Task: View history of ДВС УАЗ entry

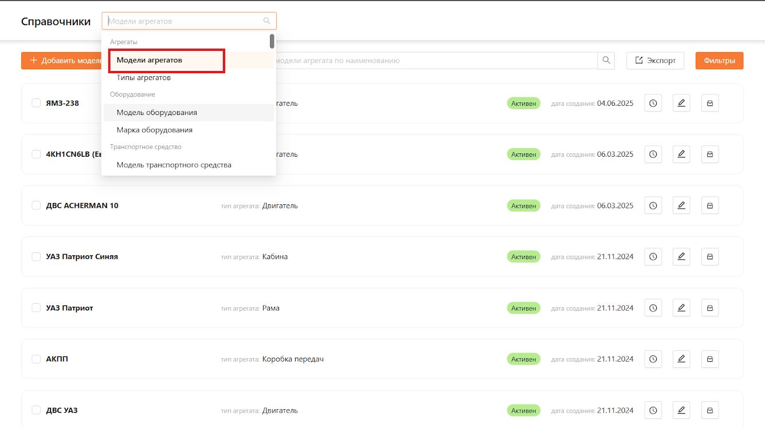Action: (x=653, y=410)
